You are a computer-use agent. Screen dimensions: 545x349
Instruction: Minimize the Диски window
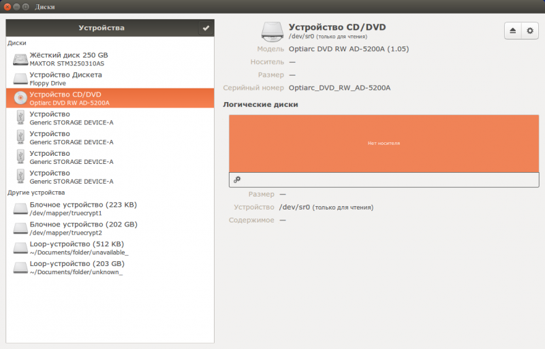pyautogui.click(x=16, y=7)
